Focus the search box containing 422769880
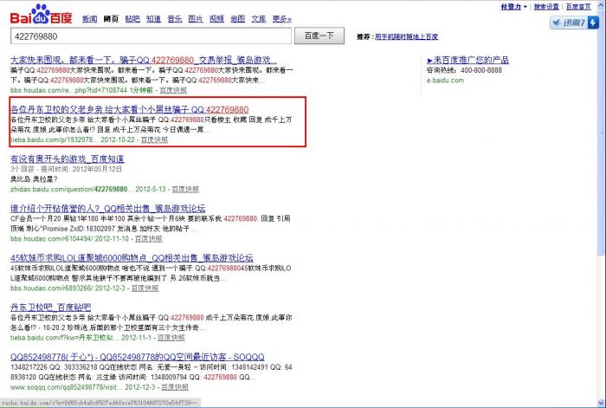This screenshot has height=408, width=606. [x=151, y=36]
